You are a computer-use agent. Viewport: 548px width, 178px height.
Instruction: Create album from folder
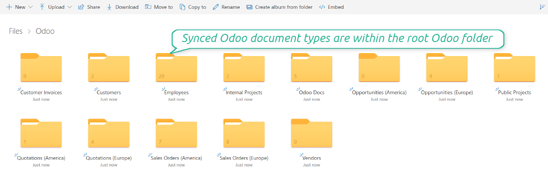pyautogui.click(x=279, y=7)
